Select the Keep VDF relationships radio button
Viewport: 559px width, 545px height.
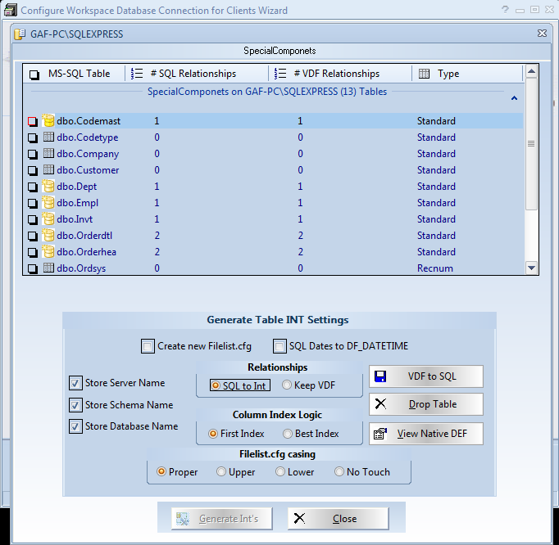tap(287, 385)
